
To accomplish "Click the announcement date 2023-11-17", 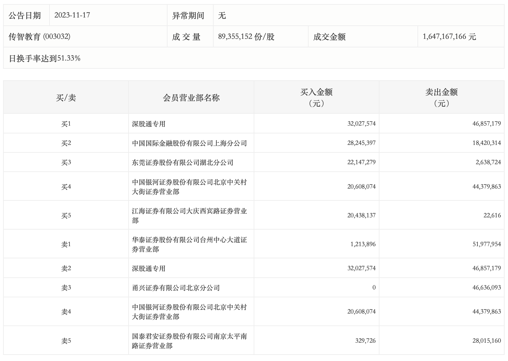I will pyautogui.click(x=72, y=15).
